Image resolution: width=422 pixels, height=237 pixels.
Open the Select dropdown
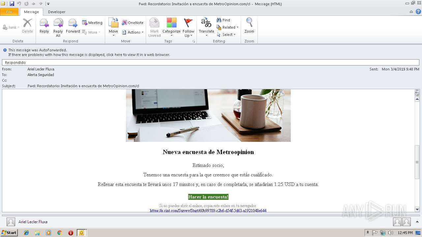tap(226, 35)
